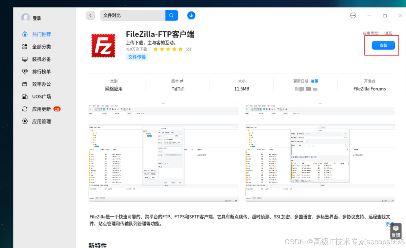Click the grid icon beside 全部分类
The image size is (406, 248).
coord(25,46)
